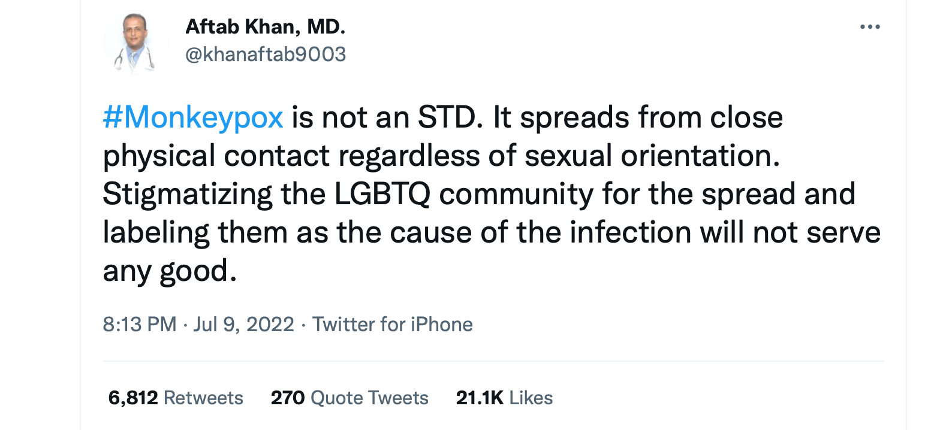
Task: Click the word "infection" in the tweet
Action: pos(631,234)
